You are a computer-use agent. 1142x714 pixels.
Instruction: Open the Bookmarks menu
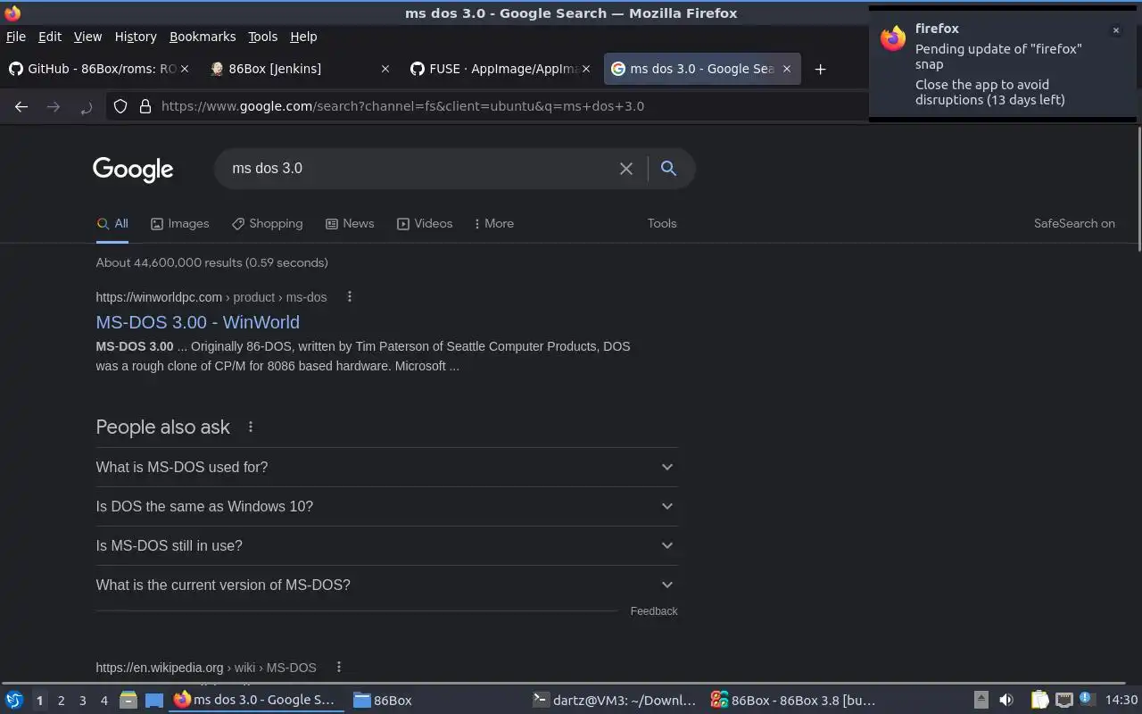203,37
